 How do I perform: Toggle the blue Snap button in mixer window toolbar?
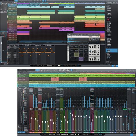[71, 70]
